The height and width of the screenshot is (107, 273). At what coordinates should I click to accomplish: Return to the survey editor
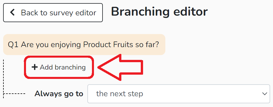point(53,13)
